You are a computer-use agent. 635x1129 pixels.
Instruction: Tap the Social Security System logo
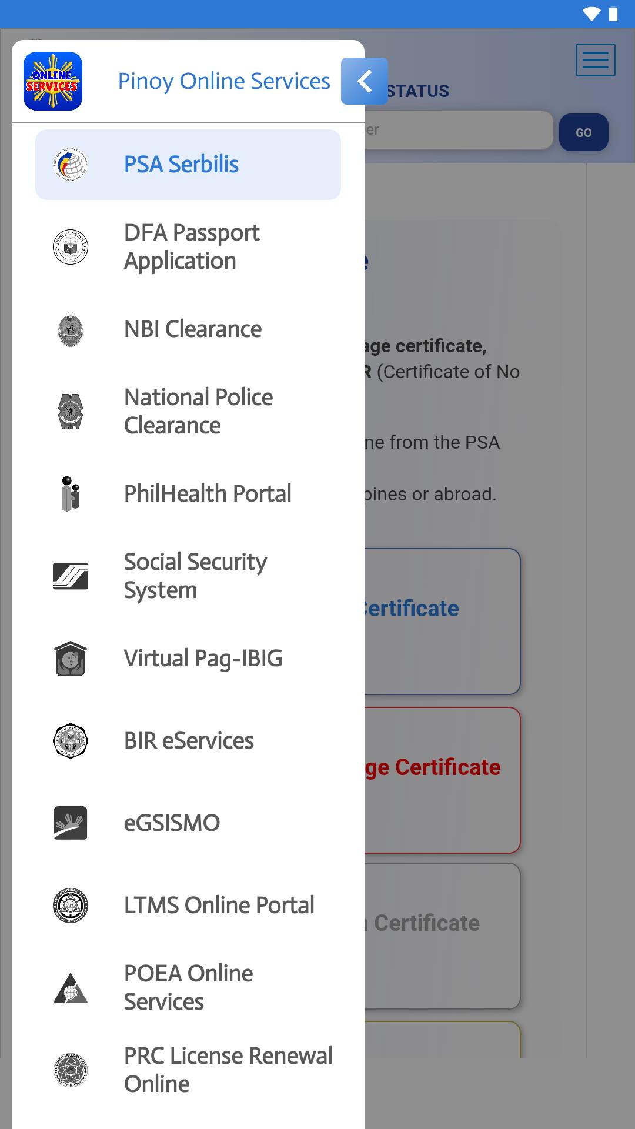tap(71, 576)
